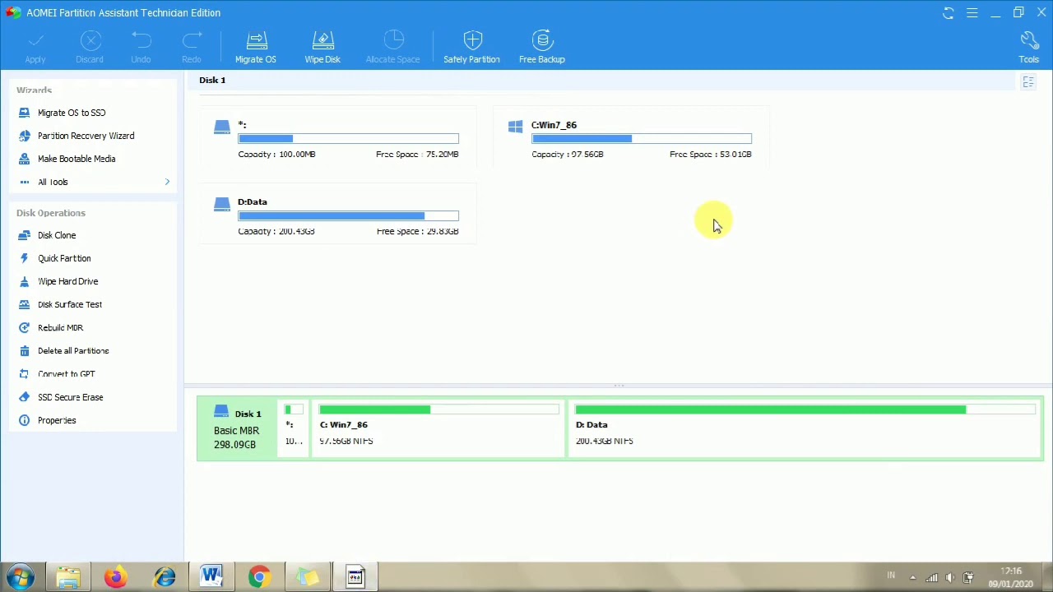Viewport: 1053px width, 592px height.
Task: Click the Disk 1 header label
Action: click(212, 80)
